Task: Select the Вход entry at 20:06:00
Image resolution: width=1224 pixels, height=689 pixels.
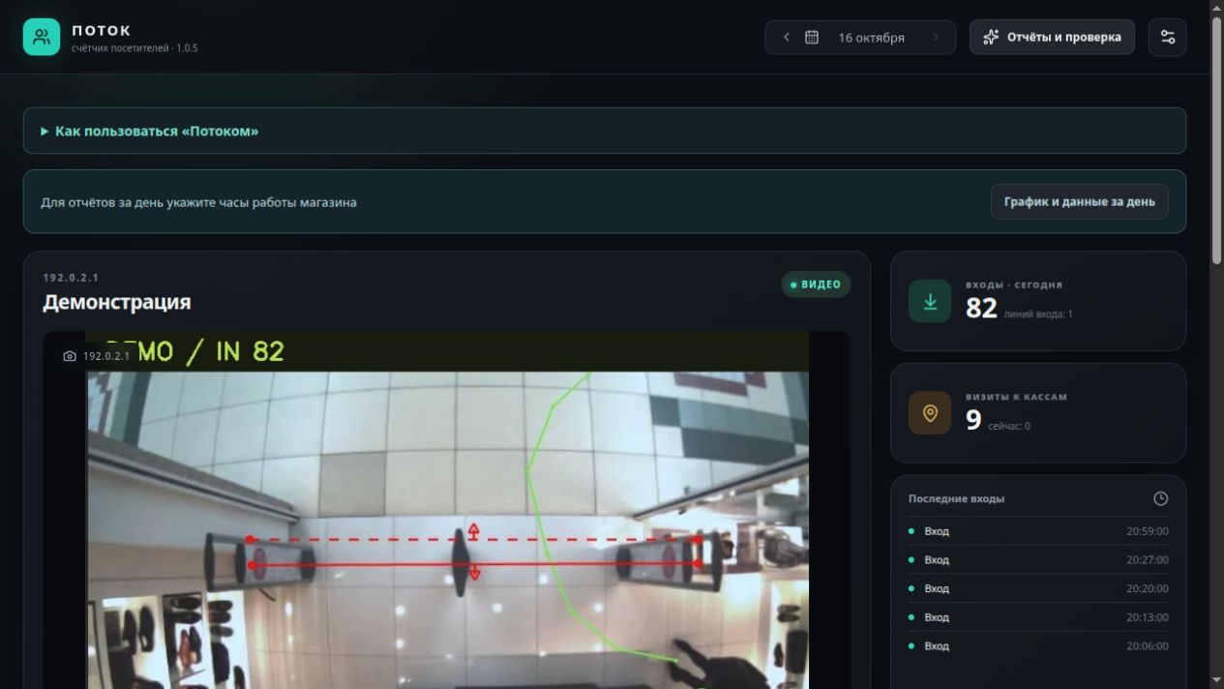Action: point(1038,645)
